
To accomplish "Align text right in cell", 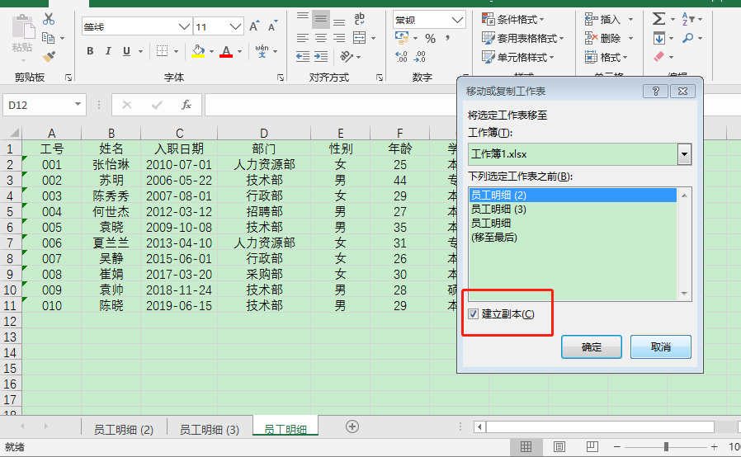I will 339,38.
